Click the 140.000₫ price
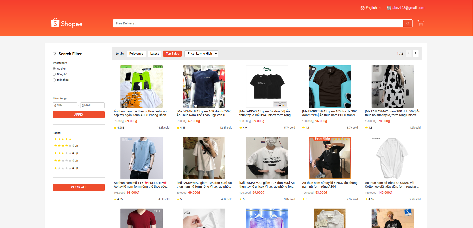 coord(385,193)
